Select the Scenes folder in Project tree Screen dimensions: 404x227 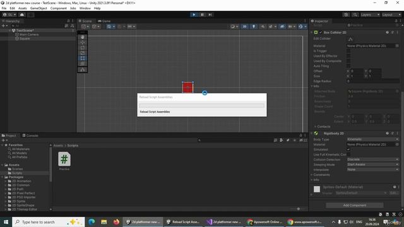pyautogui.click(x=17, y=169)
